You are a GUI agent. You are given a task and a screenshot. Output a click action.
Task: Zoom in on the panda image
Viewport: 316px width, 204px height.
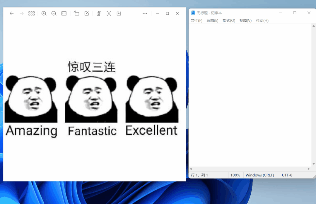pos(44,13)
